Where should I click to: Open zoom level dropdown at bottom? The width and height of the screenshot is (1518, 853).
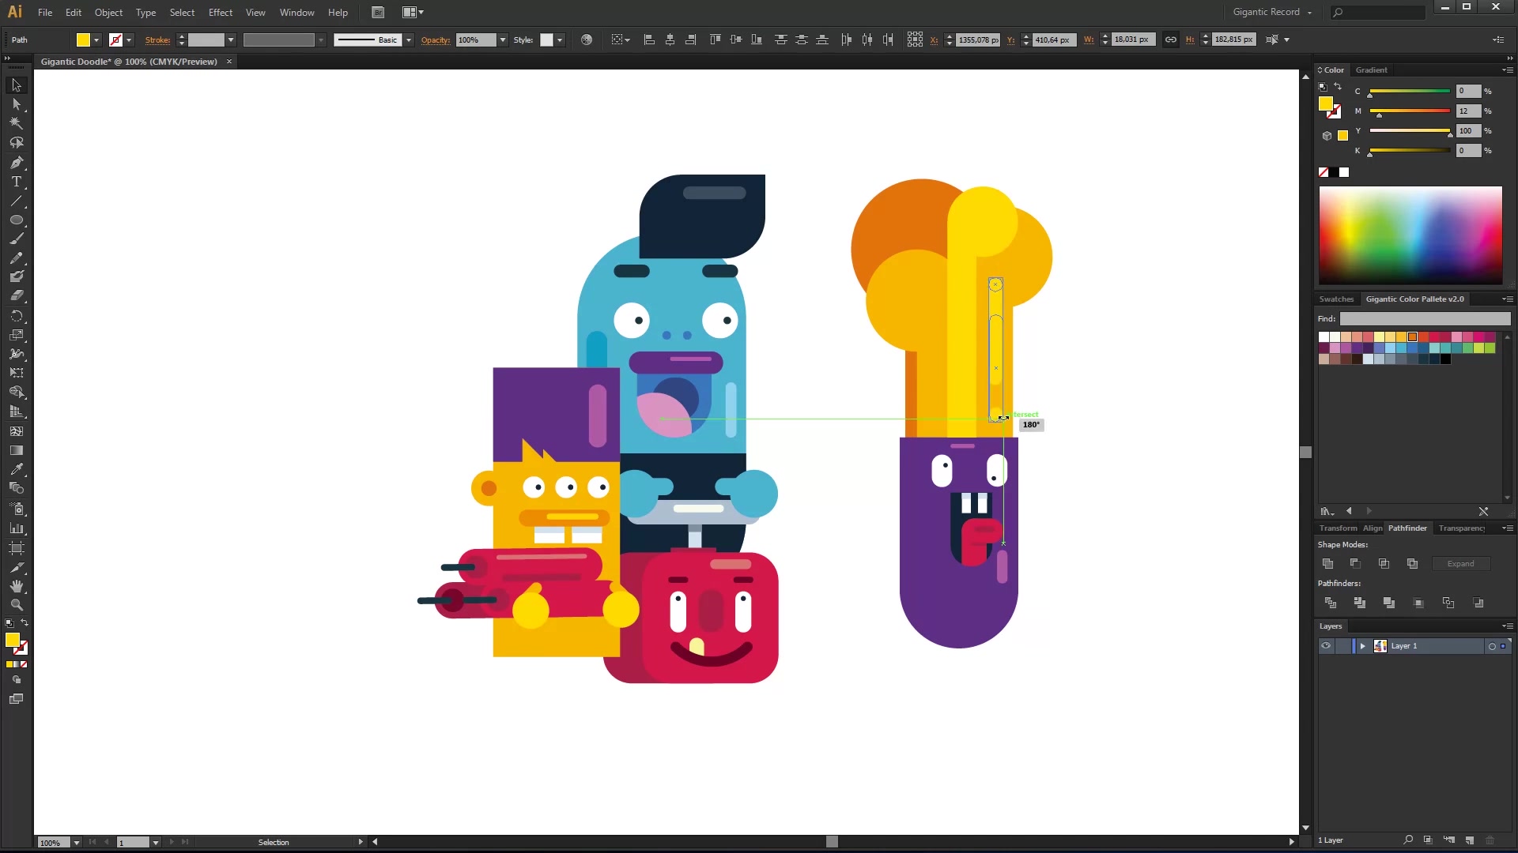coord(77,843)
